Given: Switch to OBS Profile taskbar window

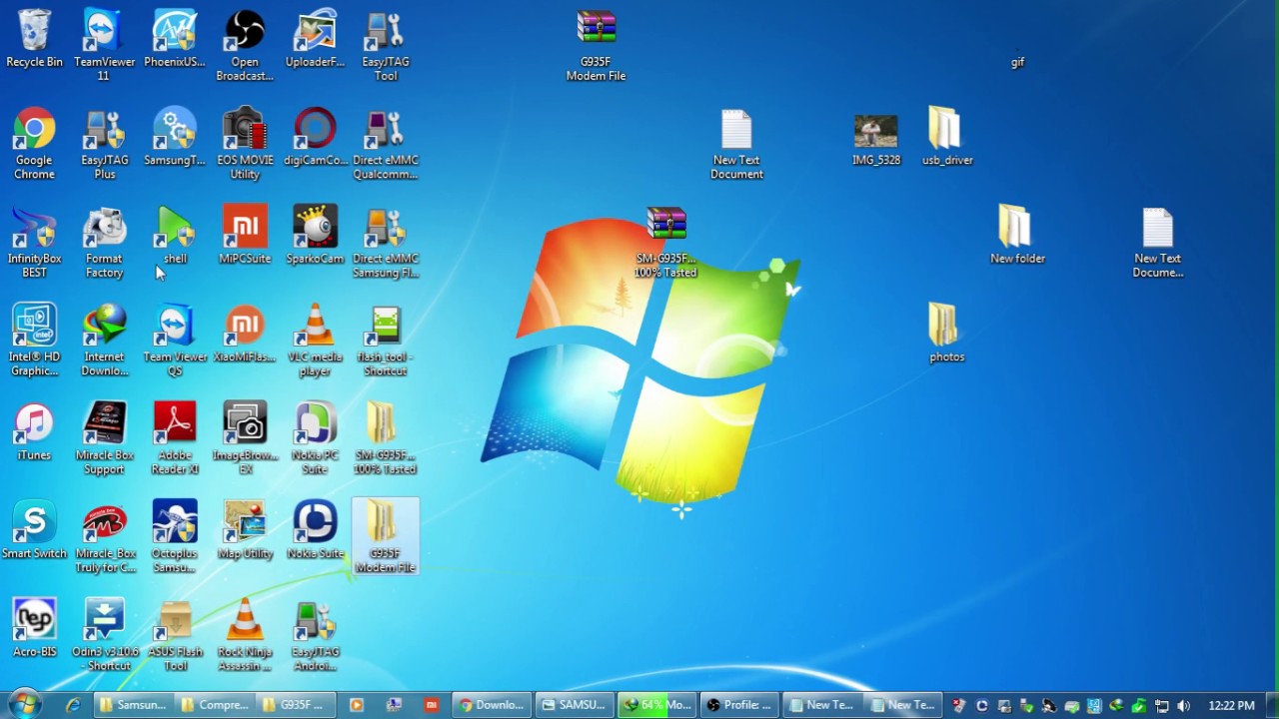Looking at the screenshot, I should click(738, 705).
